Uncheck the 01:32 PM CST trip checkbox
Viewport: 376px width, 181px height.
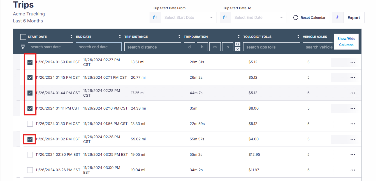(x=30, y=139)
